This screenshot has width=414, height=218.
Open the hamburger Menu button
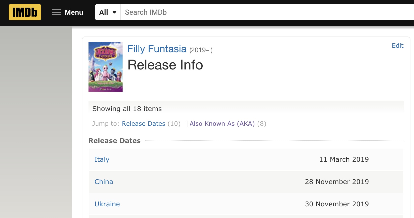point(67,12)
